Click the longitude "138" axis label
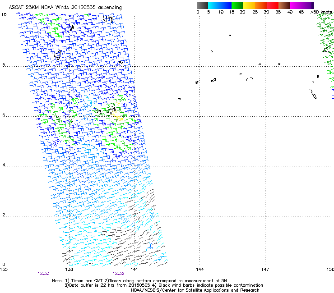 tap(69, 270)
